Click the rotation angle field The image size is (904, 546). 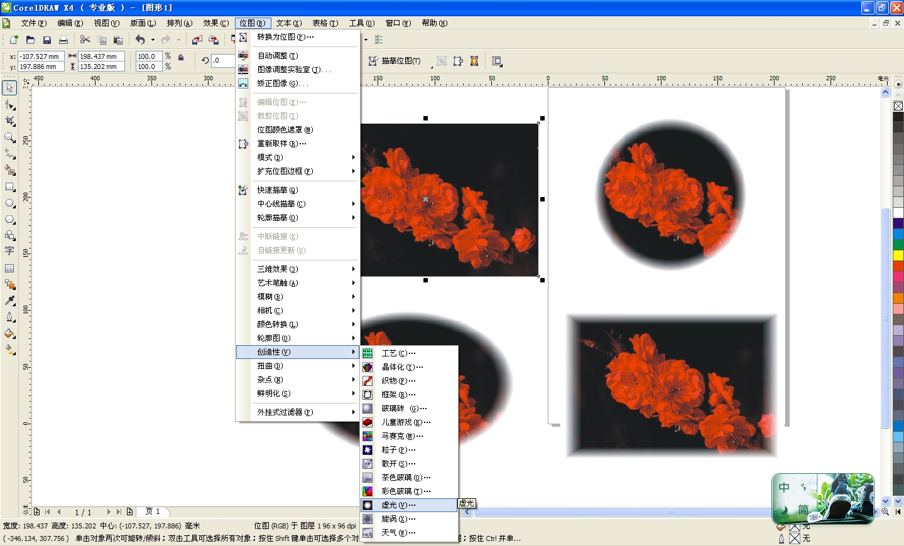(x=223, y=61)
